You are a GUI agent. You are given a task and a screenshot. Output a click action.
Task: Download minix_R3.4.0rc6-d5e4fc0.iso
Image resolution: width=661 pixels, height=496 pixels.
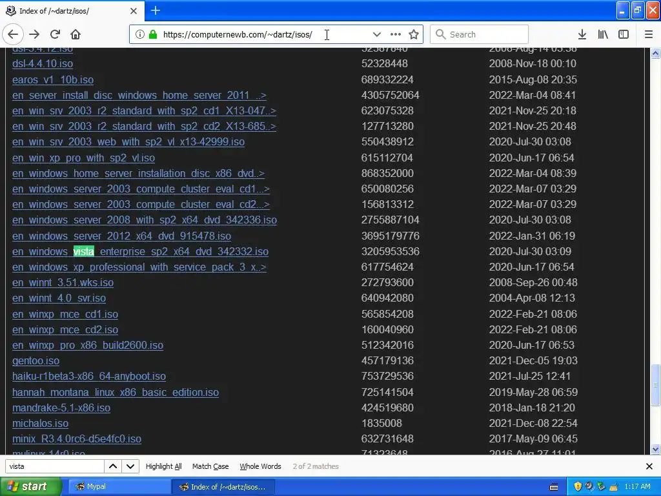[x=77, y=439]
